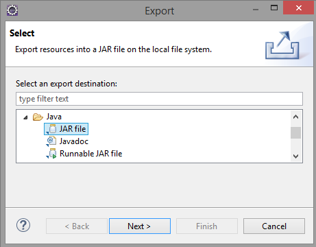The width and height of the screenshot is (316, 247).
Task: Cancel the Export dialog
Action: (x=274, y=226)
